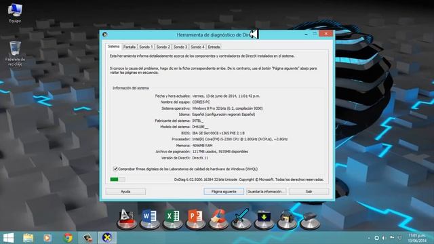Image resolution: width=434 pixels, height=244 pixels.
Task: Click the Idioma 'Español' value
Action: click(223, 115)
